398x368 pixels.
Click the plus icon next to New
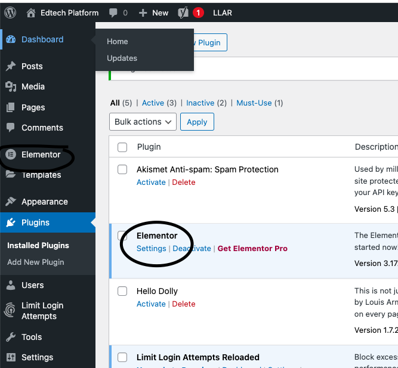[x=143, y=13]
